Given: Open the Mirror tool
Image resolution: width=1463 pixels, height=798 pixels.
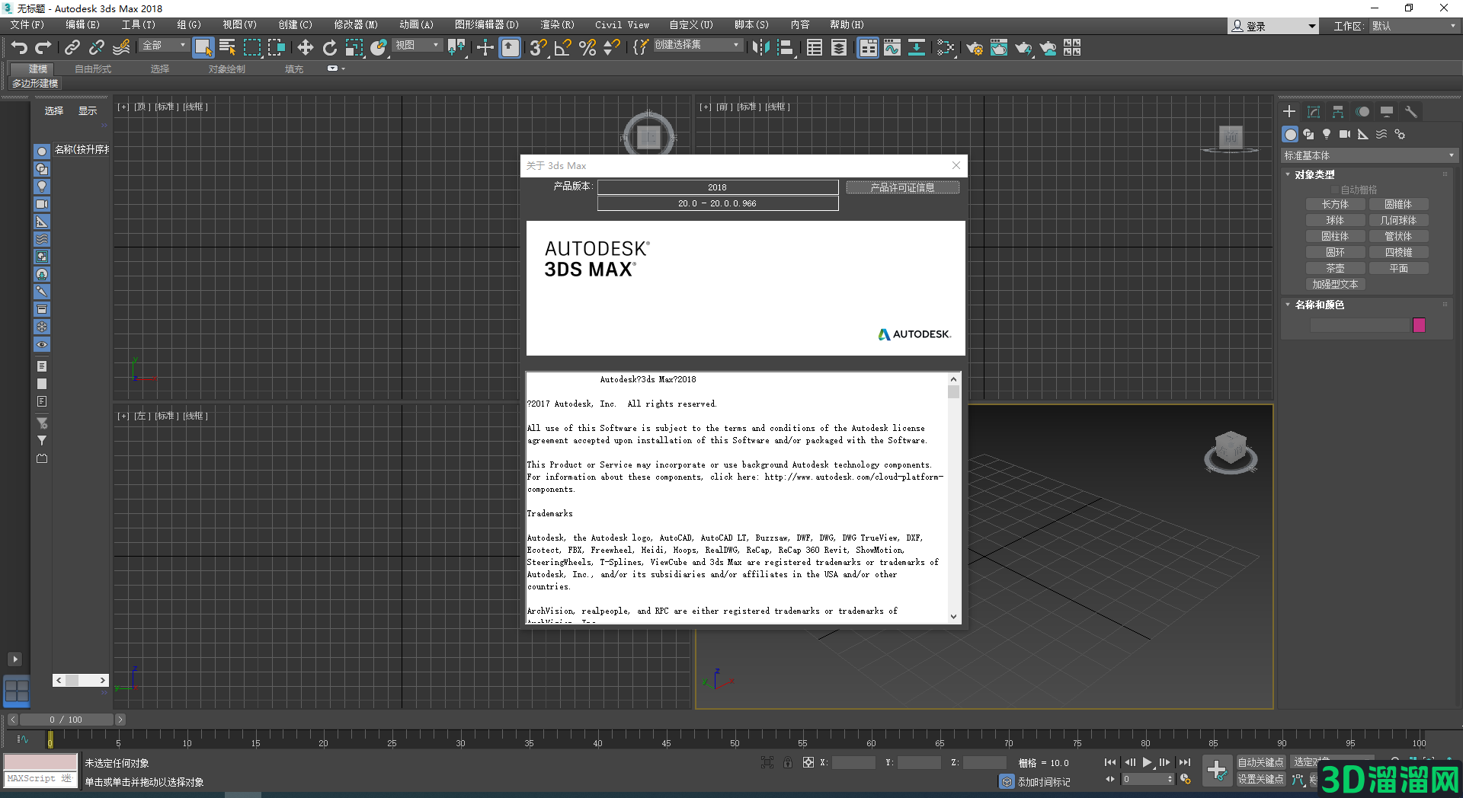Looking at the screenshot, I should point(760,47).
